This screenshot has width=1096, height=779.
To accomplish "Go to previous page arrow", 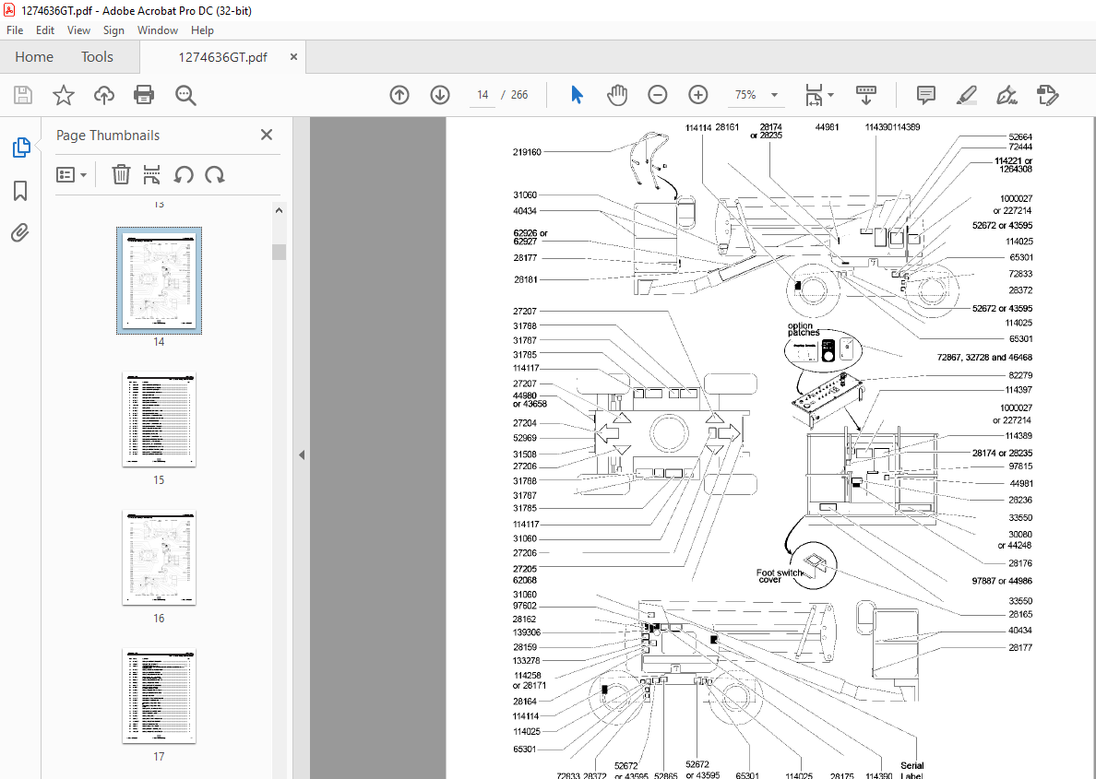I will tap(399, 95).
